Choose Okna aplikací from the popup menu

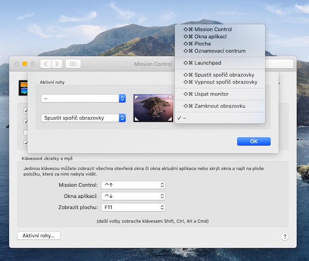(220, 36)
